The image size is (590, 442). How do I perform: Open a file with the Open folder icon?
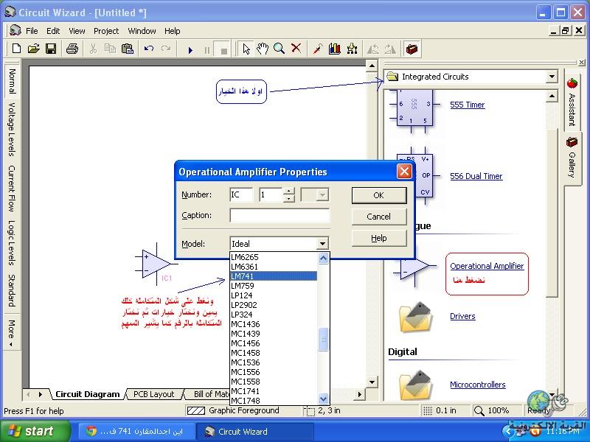click(33, 49)
